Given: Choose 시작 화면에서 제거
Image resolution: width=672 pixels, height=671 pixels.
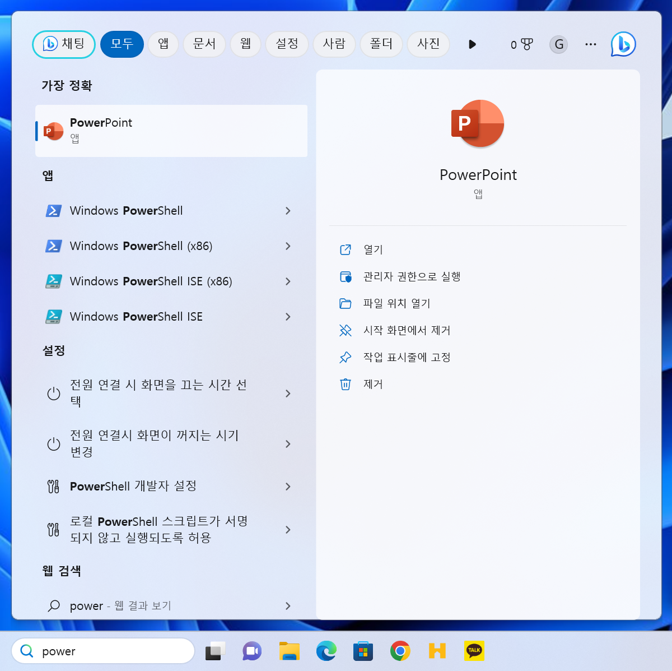Looking at the screenshot, I should tap(407, 330).
